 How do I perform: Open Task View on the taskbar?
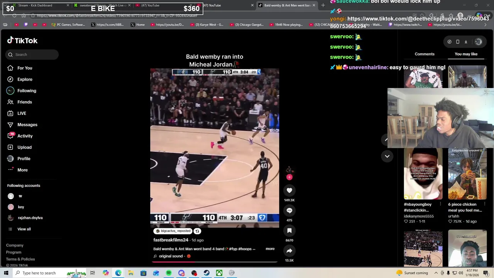pos(93,273)
